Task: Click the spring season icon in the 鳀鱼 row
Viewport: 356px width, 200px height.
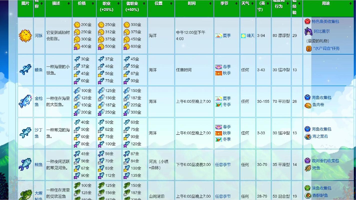Action: pyautogui.click(x=219, y=67)
